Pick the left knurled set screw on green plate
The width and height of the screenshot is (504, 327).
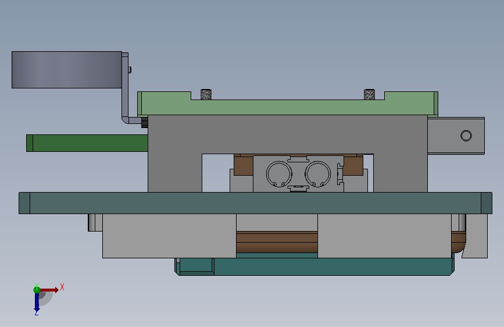point(206,94)
